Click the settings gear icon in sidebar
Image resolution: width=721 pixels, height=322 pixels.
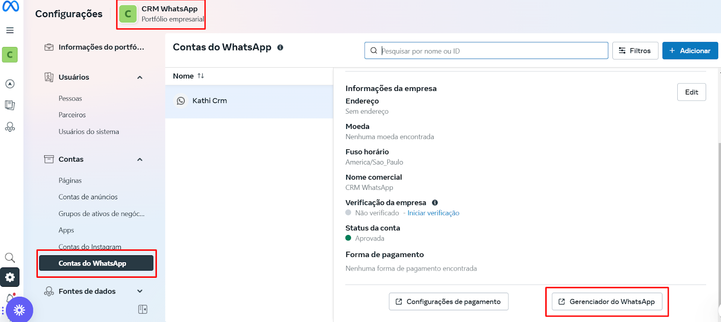[10, 277]
